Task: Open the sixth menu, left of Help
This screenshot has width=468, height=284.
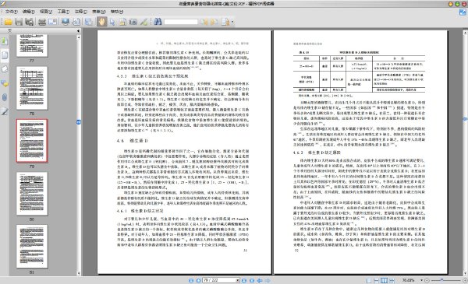Action: pos(99,12)
